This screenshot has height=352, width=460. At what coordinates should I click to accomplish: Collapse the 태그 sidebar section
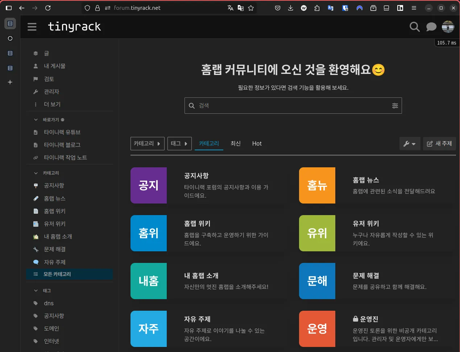point(36,290)
